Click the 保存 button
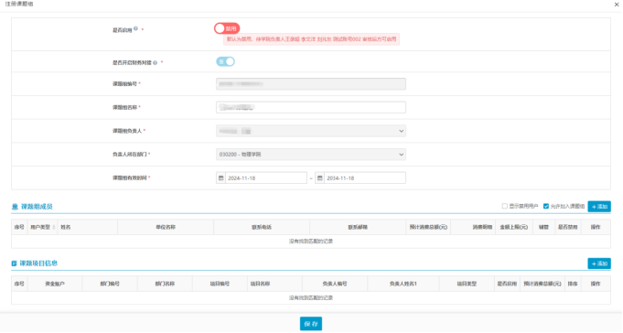Image resolution: width=623 pixels, height=333 pixels. [311, 324]
